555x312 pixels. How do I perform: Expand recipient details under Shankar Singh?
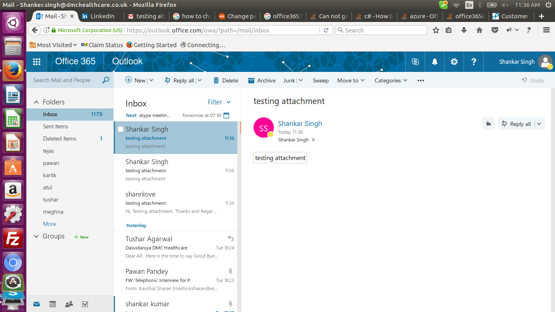tap(313, 140)
